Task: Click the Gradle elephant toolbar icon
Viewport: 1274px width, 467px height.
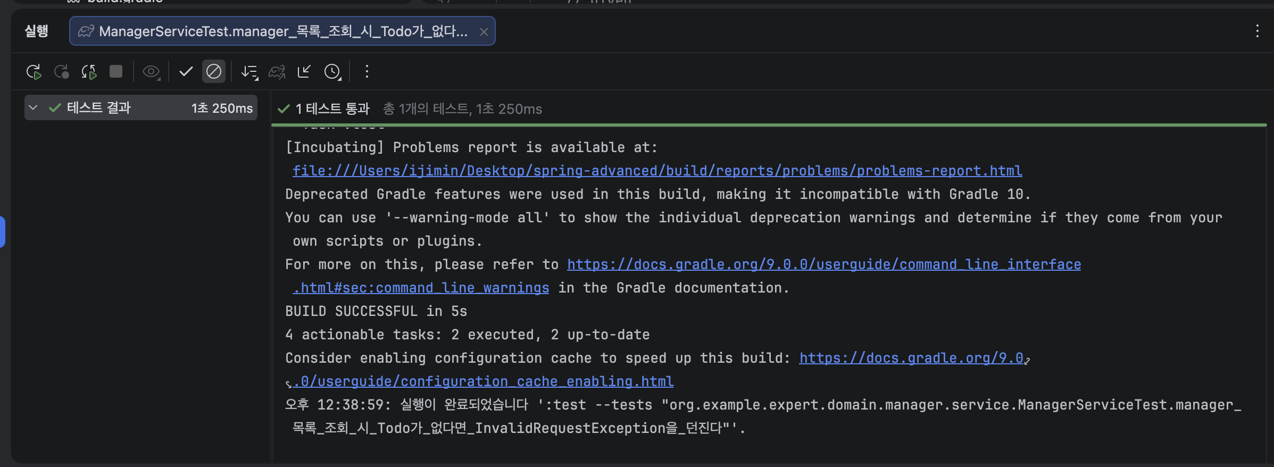Action: coord(277,72)
